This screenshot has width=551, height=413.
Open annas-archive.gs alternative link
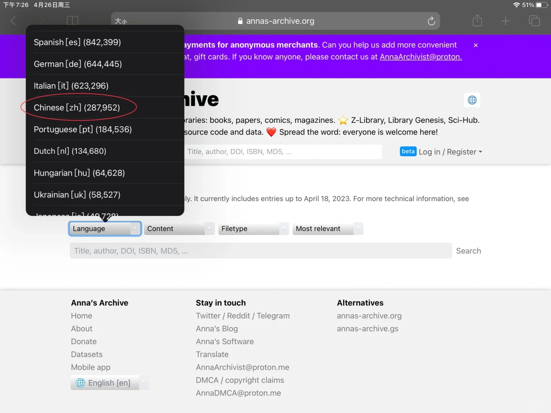tap(367, 329)
